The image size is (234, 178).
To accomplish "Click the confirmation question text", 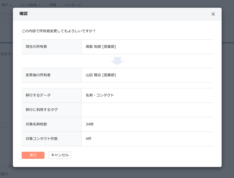I will coord(59,31).
